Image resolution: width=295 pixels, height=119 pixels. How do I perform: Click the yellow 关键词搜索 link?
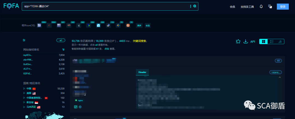[x=139, y=41]
